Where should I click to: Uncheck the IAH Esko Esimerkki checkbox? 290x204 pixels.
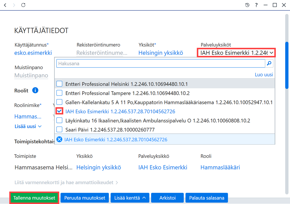click(60, 111)
